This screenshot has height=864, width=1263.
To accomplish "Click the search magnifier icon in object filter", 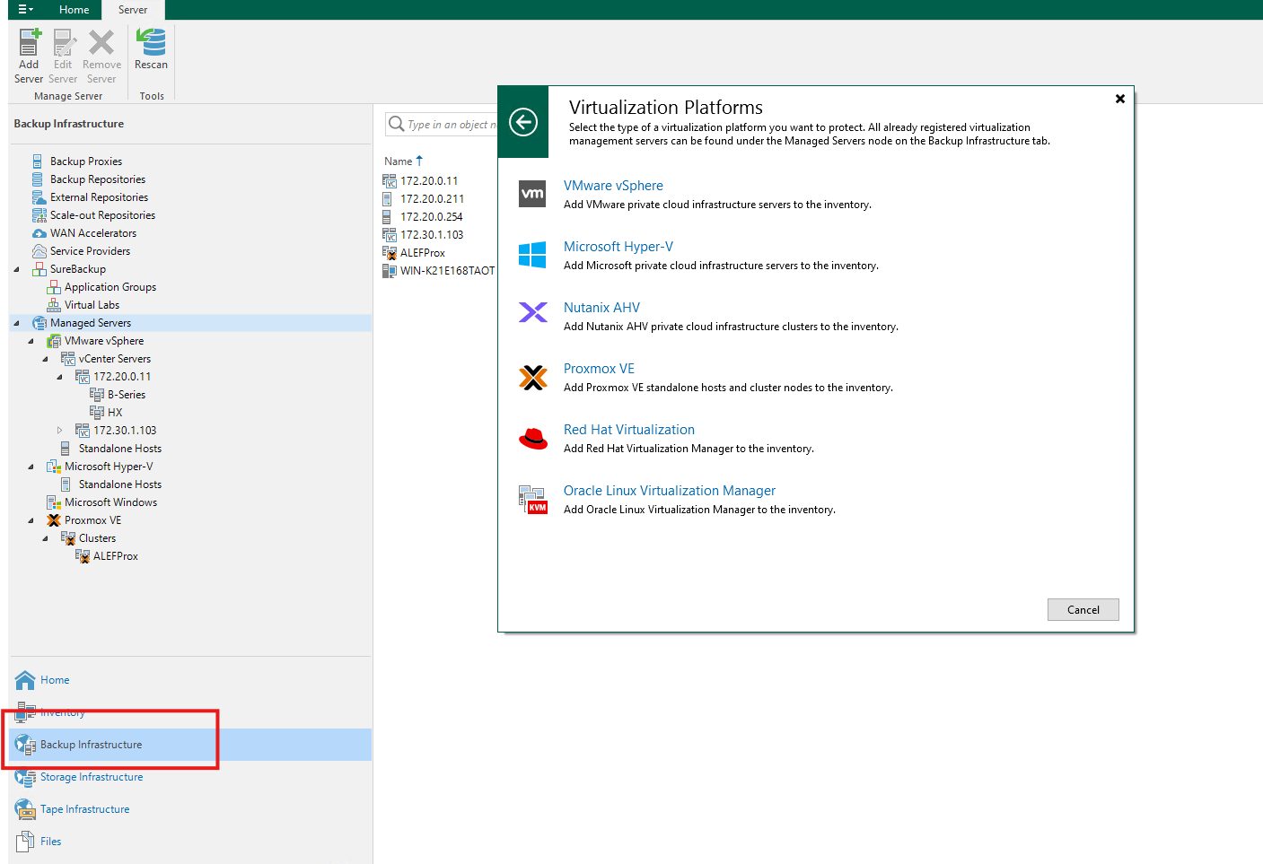I will [x=396, y=124].
